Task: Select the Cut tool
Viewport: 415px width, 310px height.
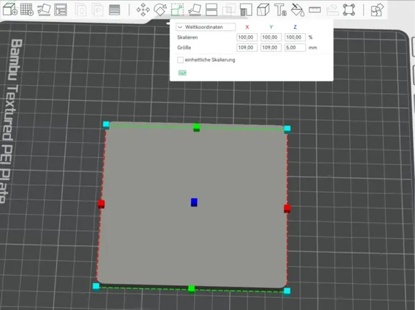Action: [212, 10]
